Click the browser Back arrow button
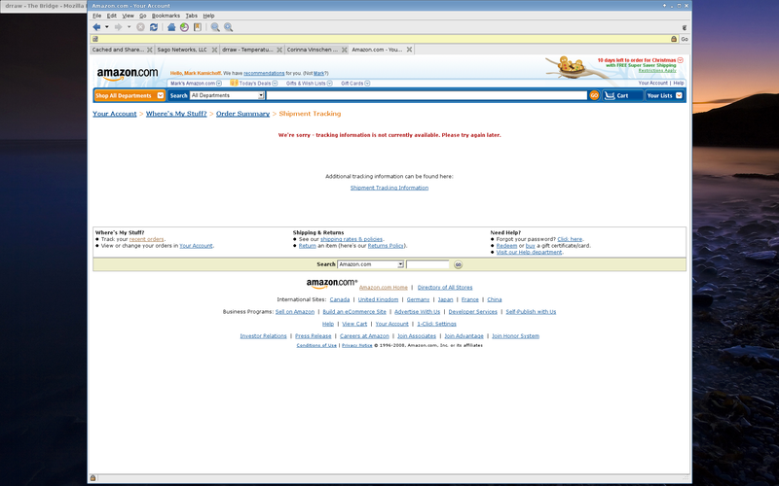Screen dimensions: 779x486 click(x=96, y=27)
